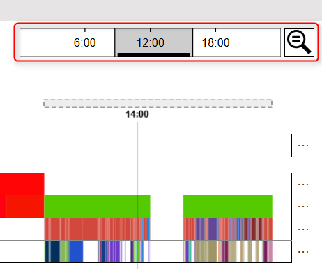Click the bright blue block in the bottom row

76,252
